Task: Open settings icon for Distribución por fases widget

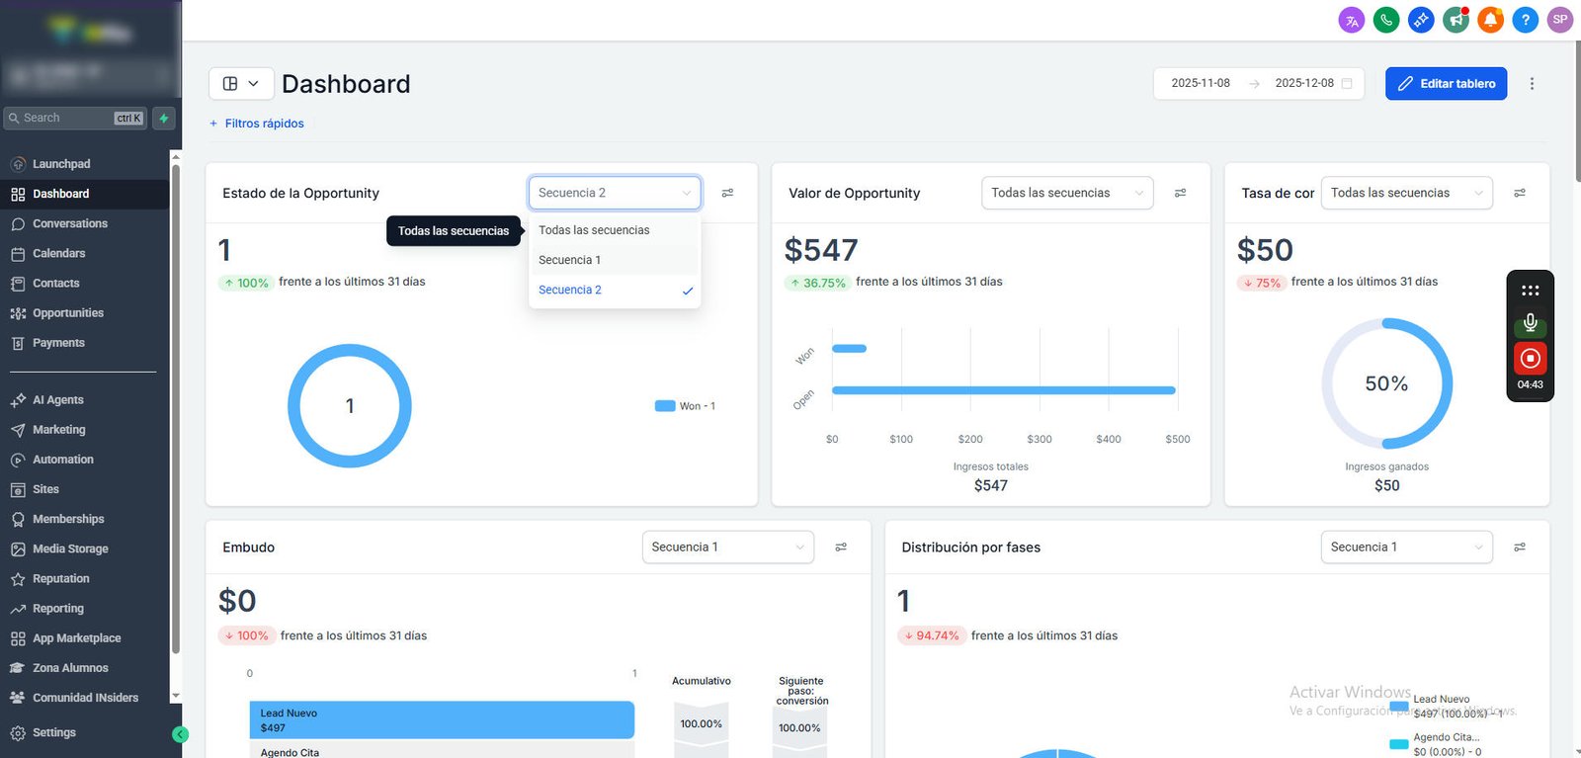Action: (x=1520, y=547)
